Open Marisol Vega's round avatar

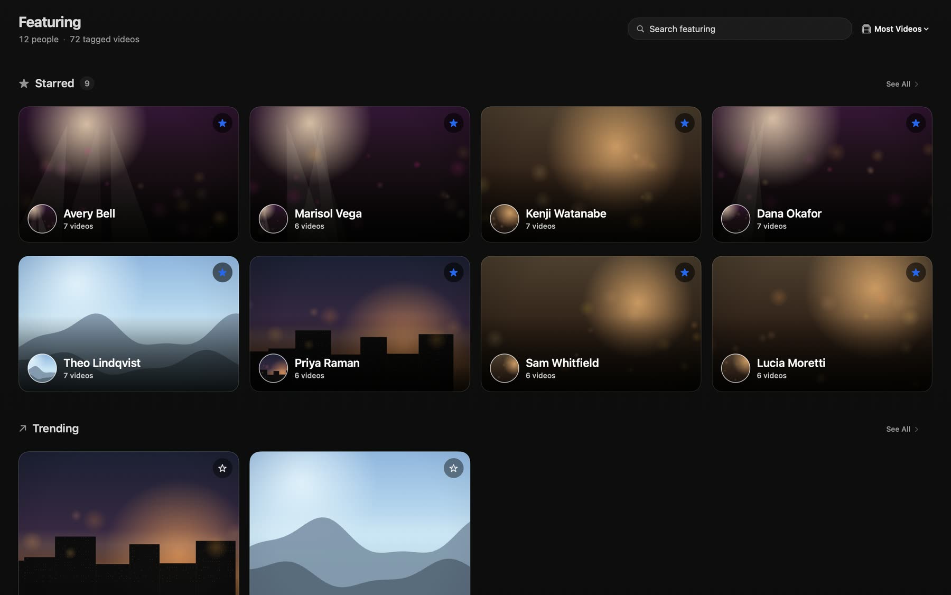(273, 219)
